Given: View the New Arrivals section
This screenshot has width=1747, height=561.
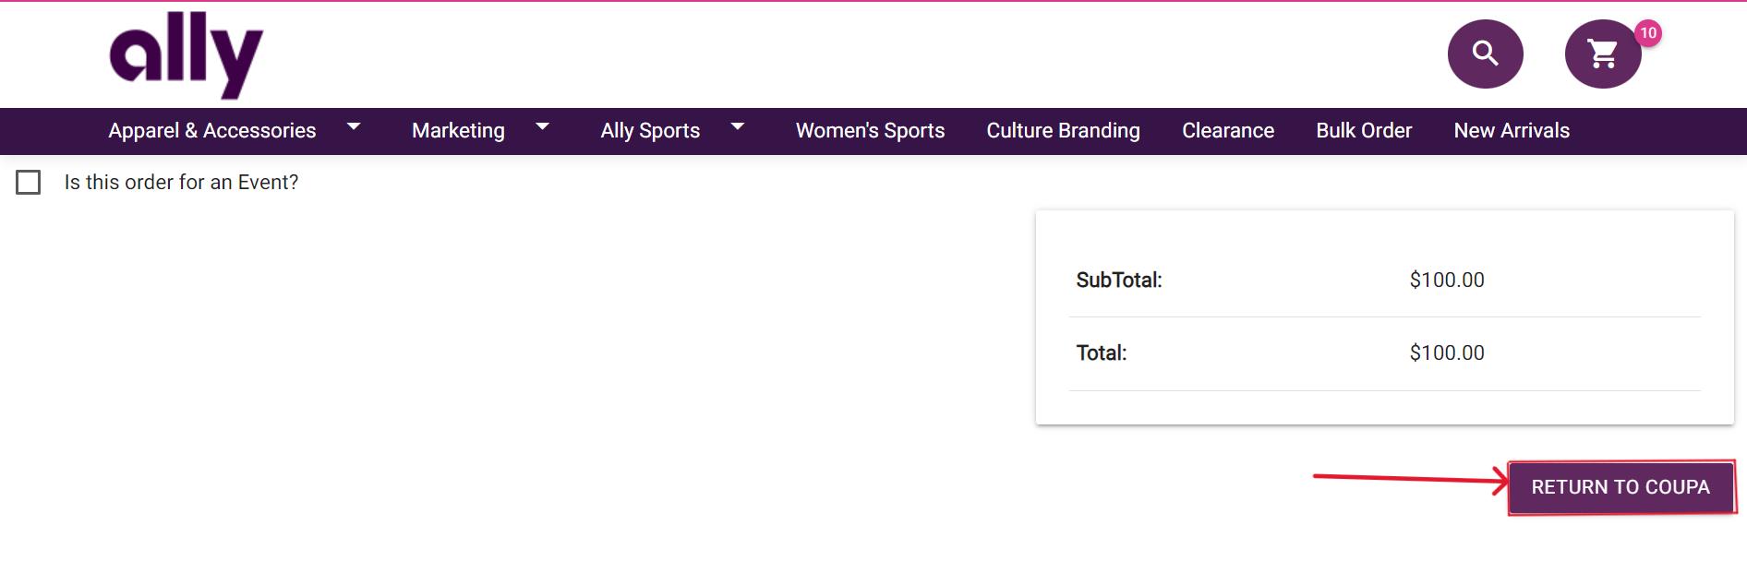Looking at the screenshot, I should [1512, 131].
